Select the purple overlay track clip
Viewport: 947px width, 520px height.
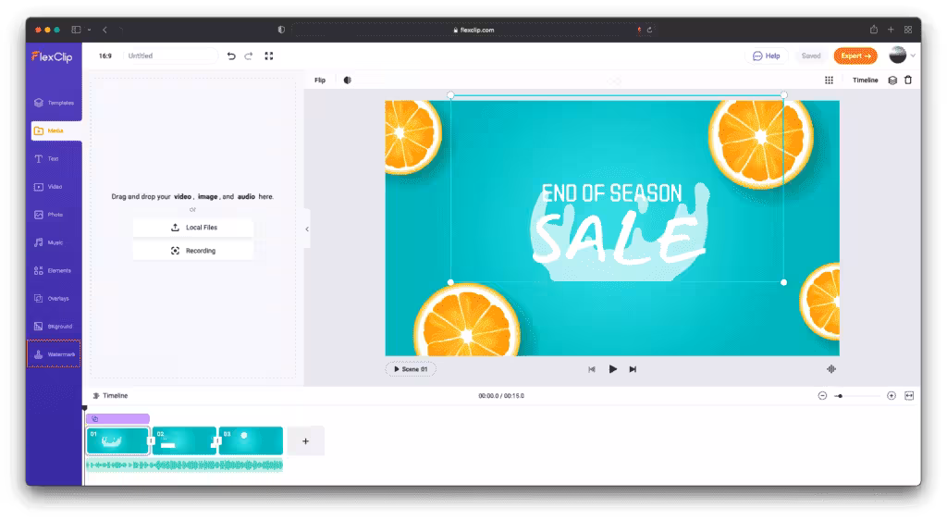(x=117, y=418)
